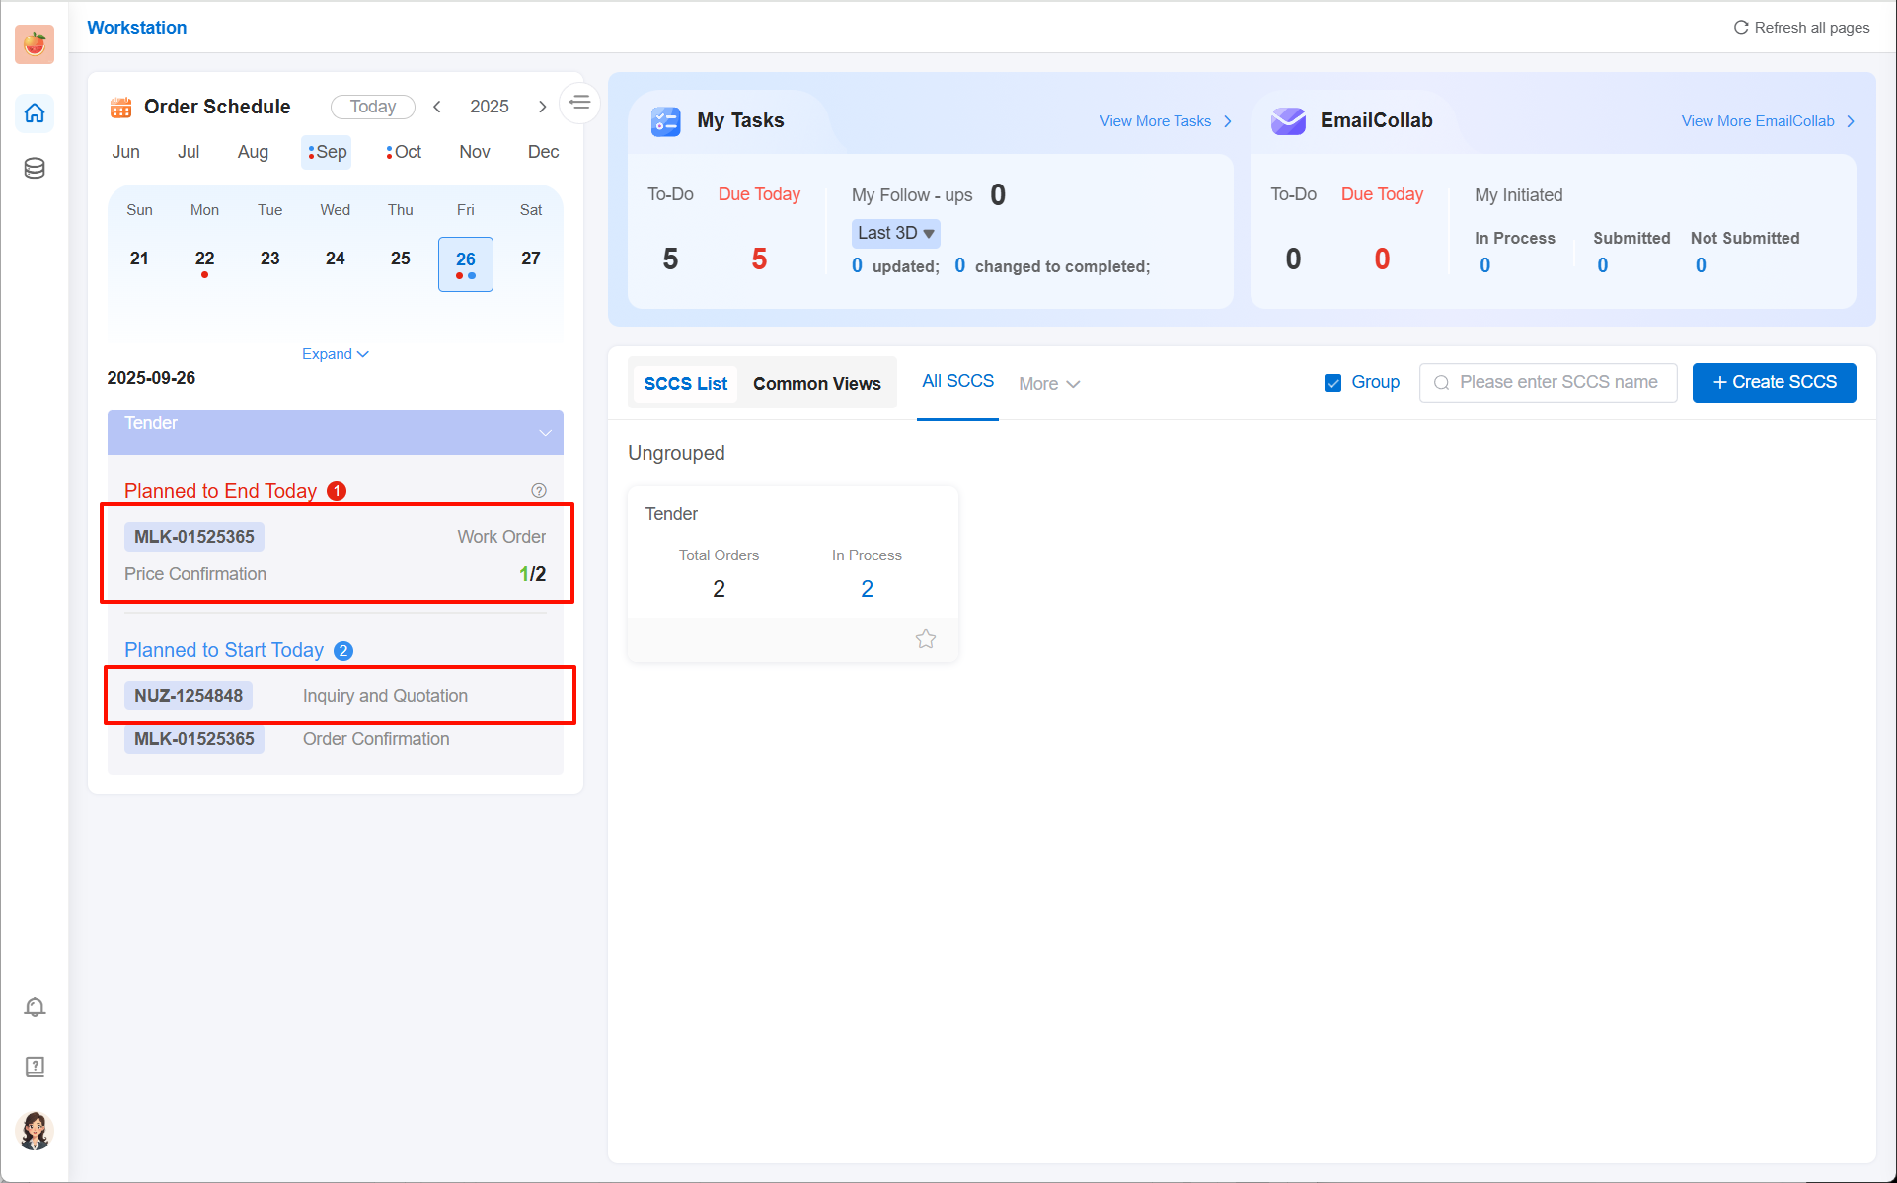Click the Create SCCS button
The image size is (1897, 1183).
coord(1774,383)
